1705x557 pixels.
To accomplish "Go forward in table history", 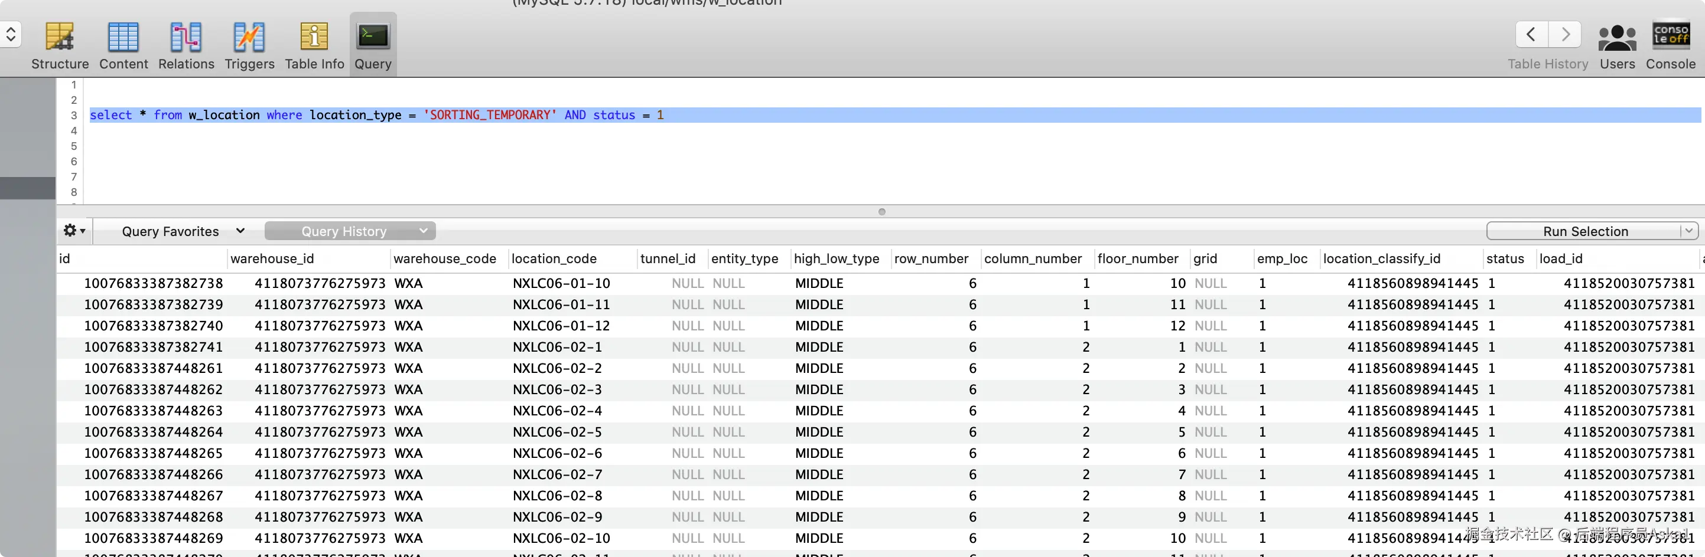I will pyautogui.click(x=1564, y=34).
